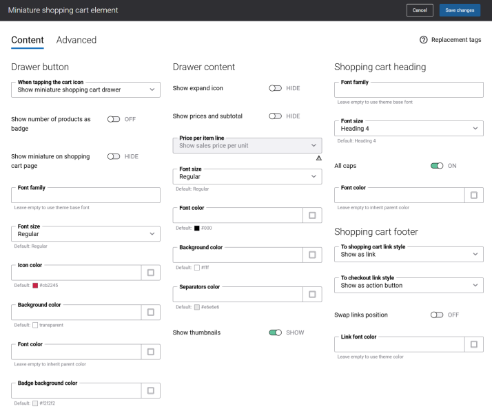Open the To checkout link style dropdown
The height and width of the screenshot is (413, 492).
point(409,285)
